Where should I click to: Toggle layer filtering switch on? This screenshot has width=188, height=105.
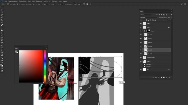(172, 15)
